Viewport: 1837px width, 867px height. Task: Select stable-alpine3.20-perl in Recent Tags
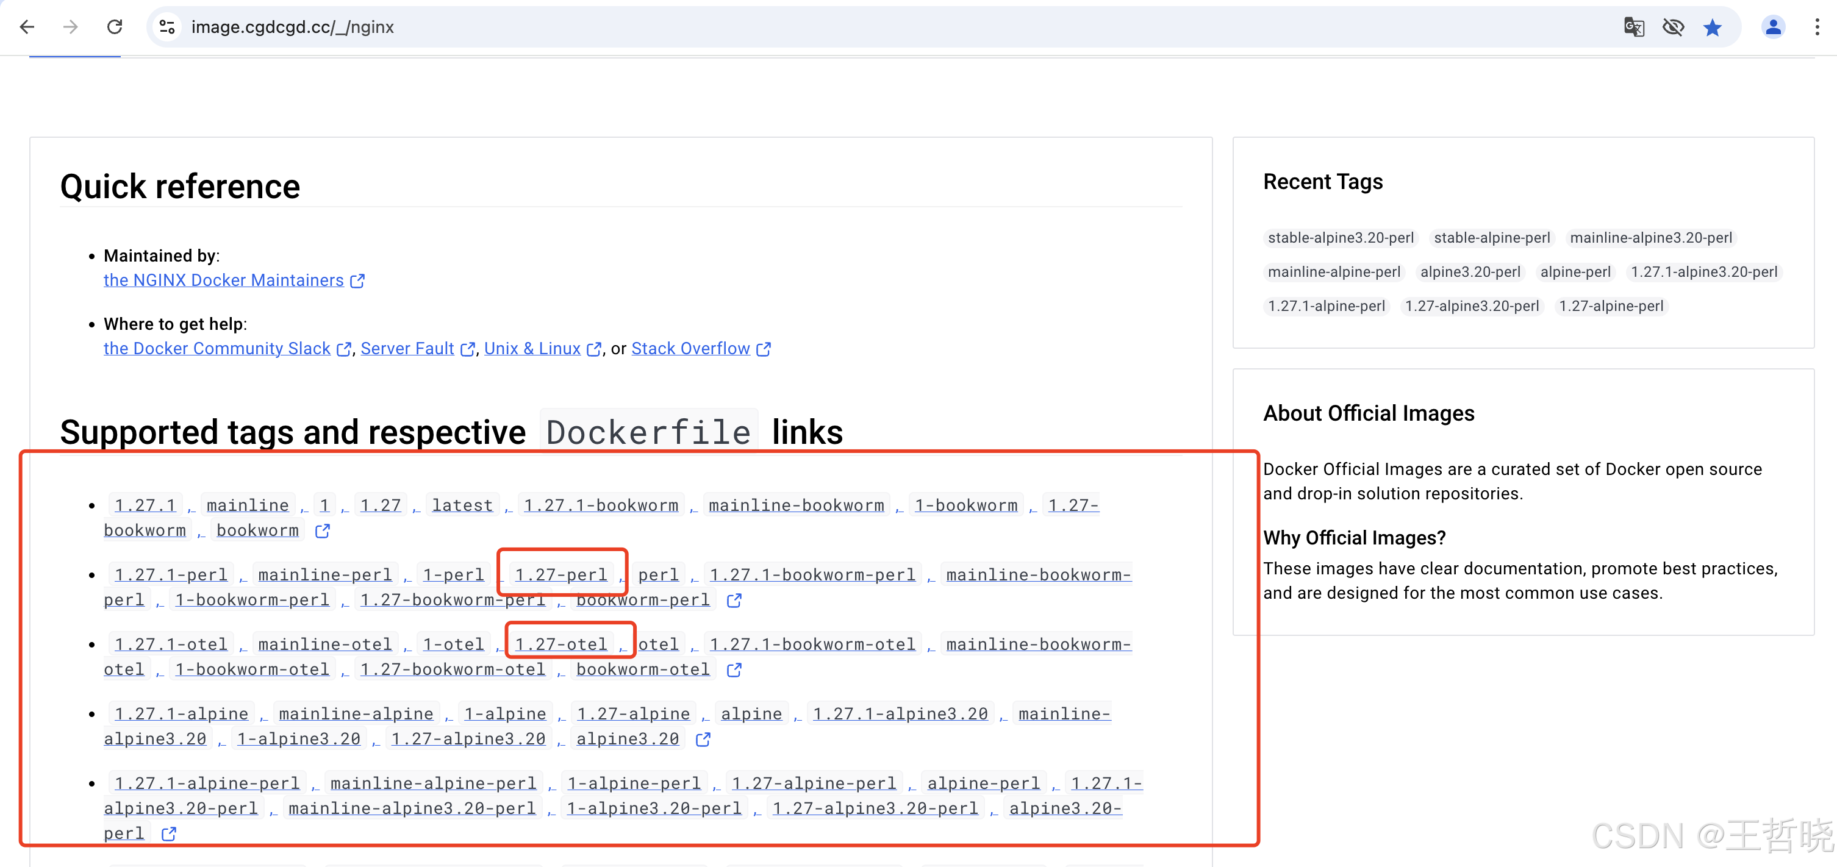coord(1341,237)
